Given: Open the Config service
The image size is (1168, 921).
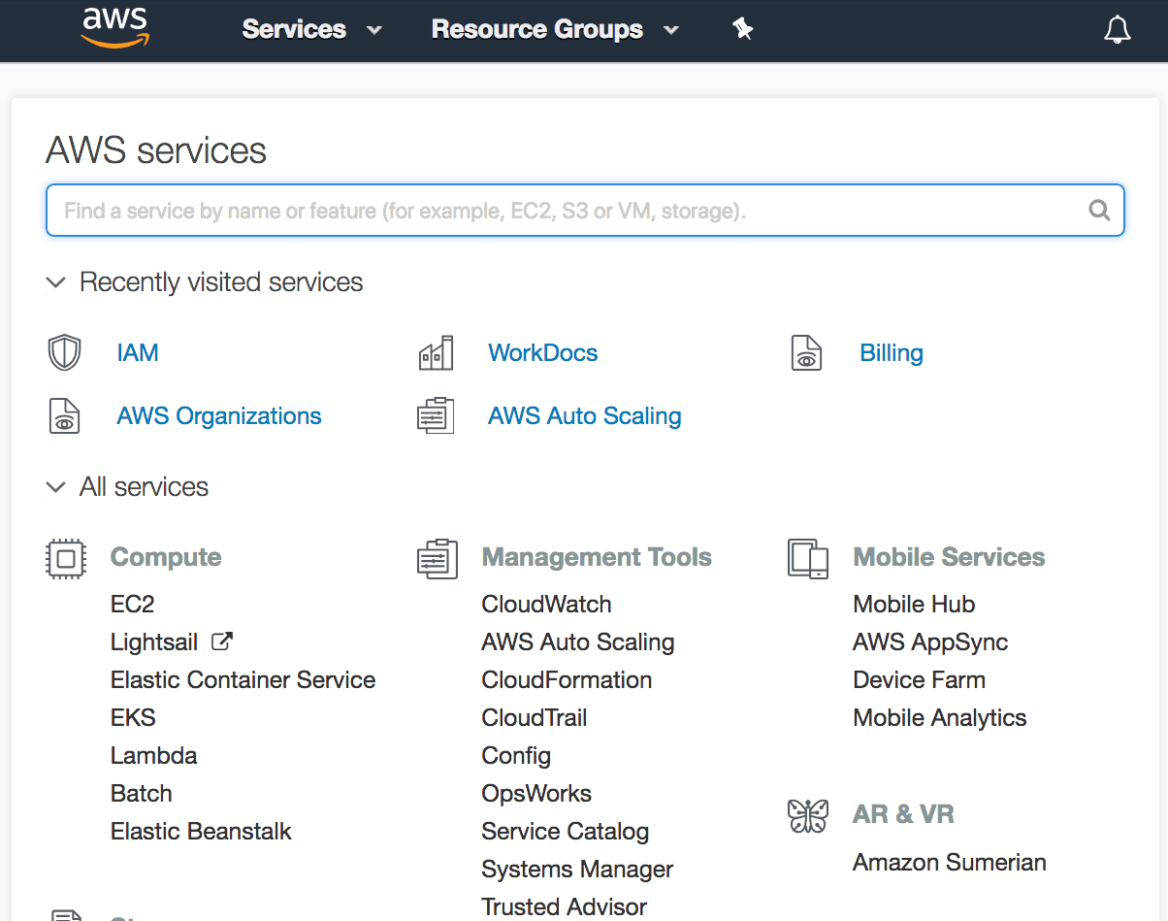Looking at the screenshot, I should (x=516, y=756).
